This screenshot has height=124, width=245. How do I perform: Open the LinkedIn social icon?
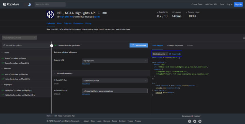[200, 121]
